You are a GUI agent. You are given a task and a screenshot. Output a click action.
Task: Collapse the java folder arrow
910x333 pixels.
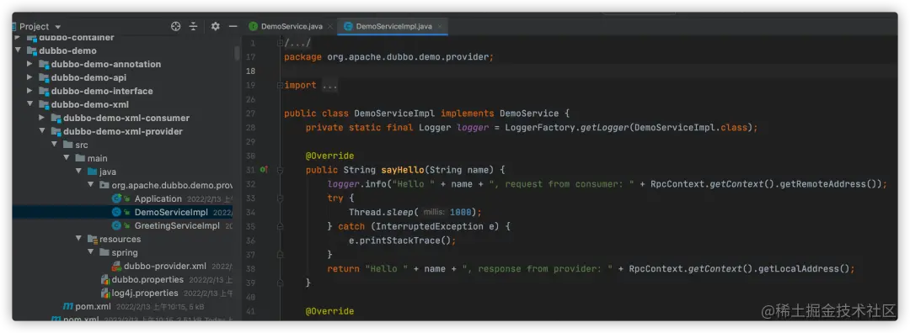click(x=78, y=172)
